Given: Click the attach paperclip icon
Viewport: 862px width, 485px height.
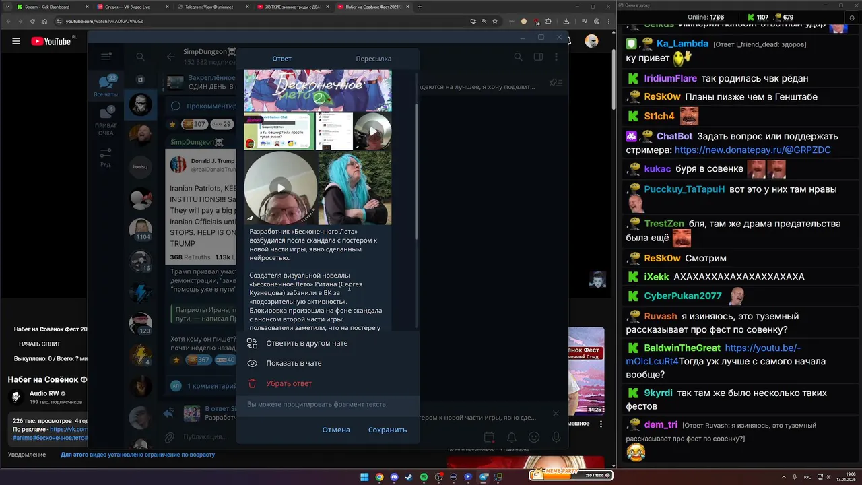Looking at the screenshot, I should pos(170,437).
